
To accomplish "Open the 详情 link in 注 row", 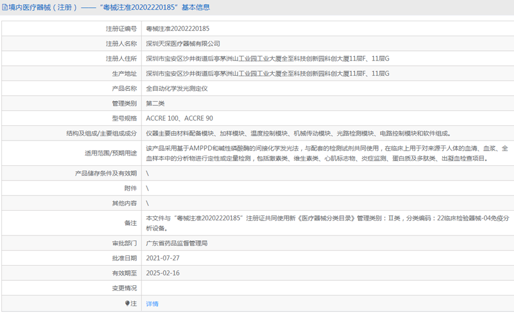I will pyautogui.click(x=152, y=304).
